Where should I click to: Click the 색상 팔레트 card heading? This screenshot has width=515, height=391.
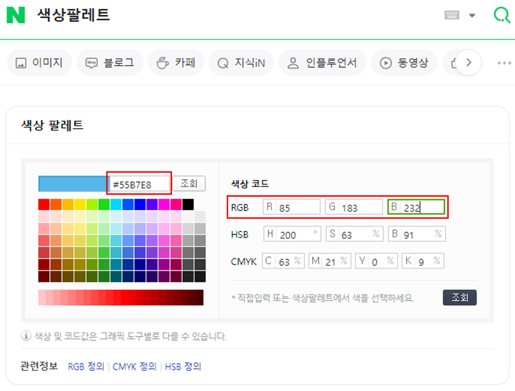tap(52, 125)
